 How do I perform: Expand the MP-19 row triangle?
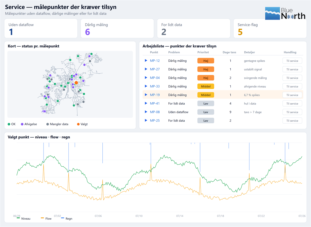(146, 95)
